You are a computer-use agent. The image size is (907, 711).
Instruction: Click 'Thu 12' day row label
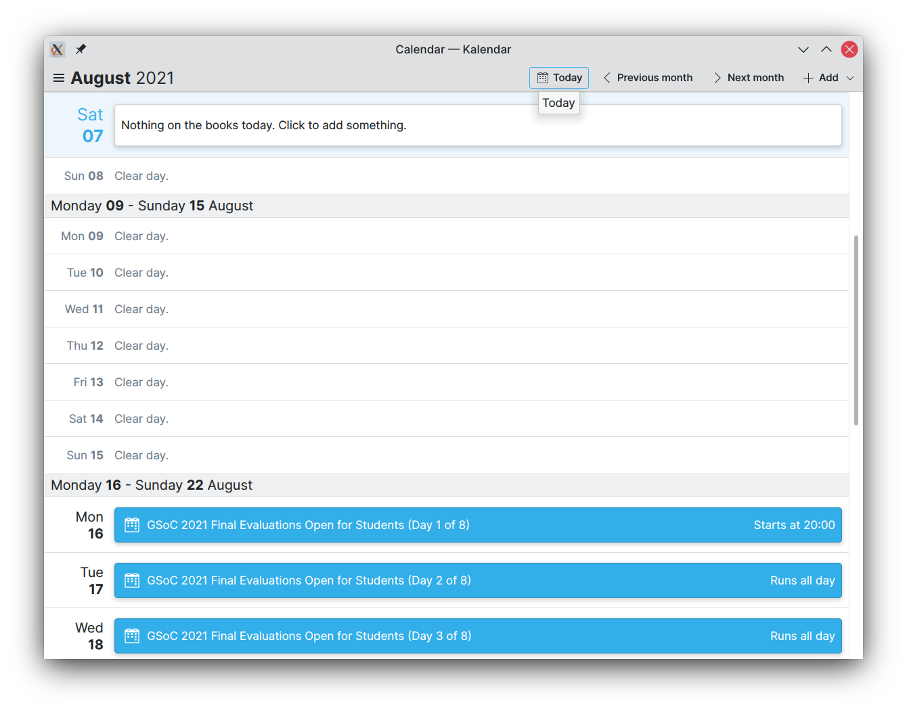85,346
